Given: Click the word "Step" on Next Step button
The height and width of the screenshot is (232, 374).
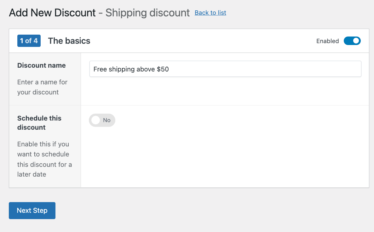Looking at the screenshot, I should click(x=40, y=211).
